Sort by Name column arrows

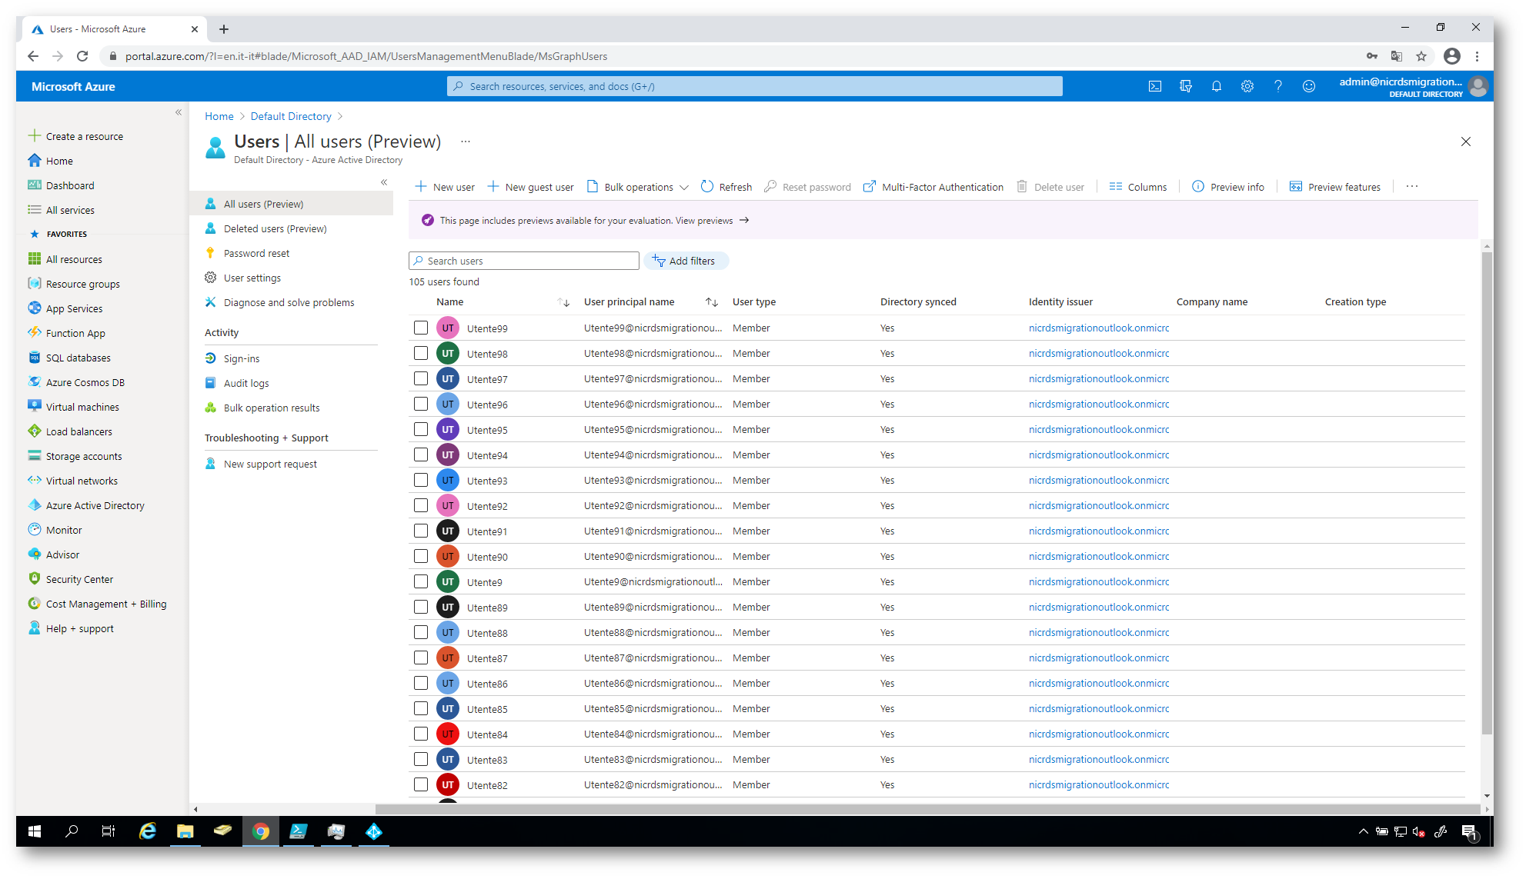(x=564, y=302)
